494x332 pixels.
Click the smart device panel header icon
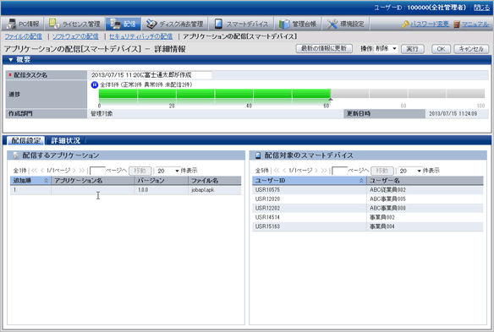tap(258, 155)
